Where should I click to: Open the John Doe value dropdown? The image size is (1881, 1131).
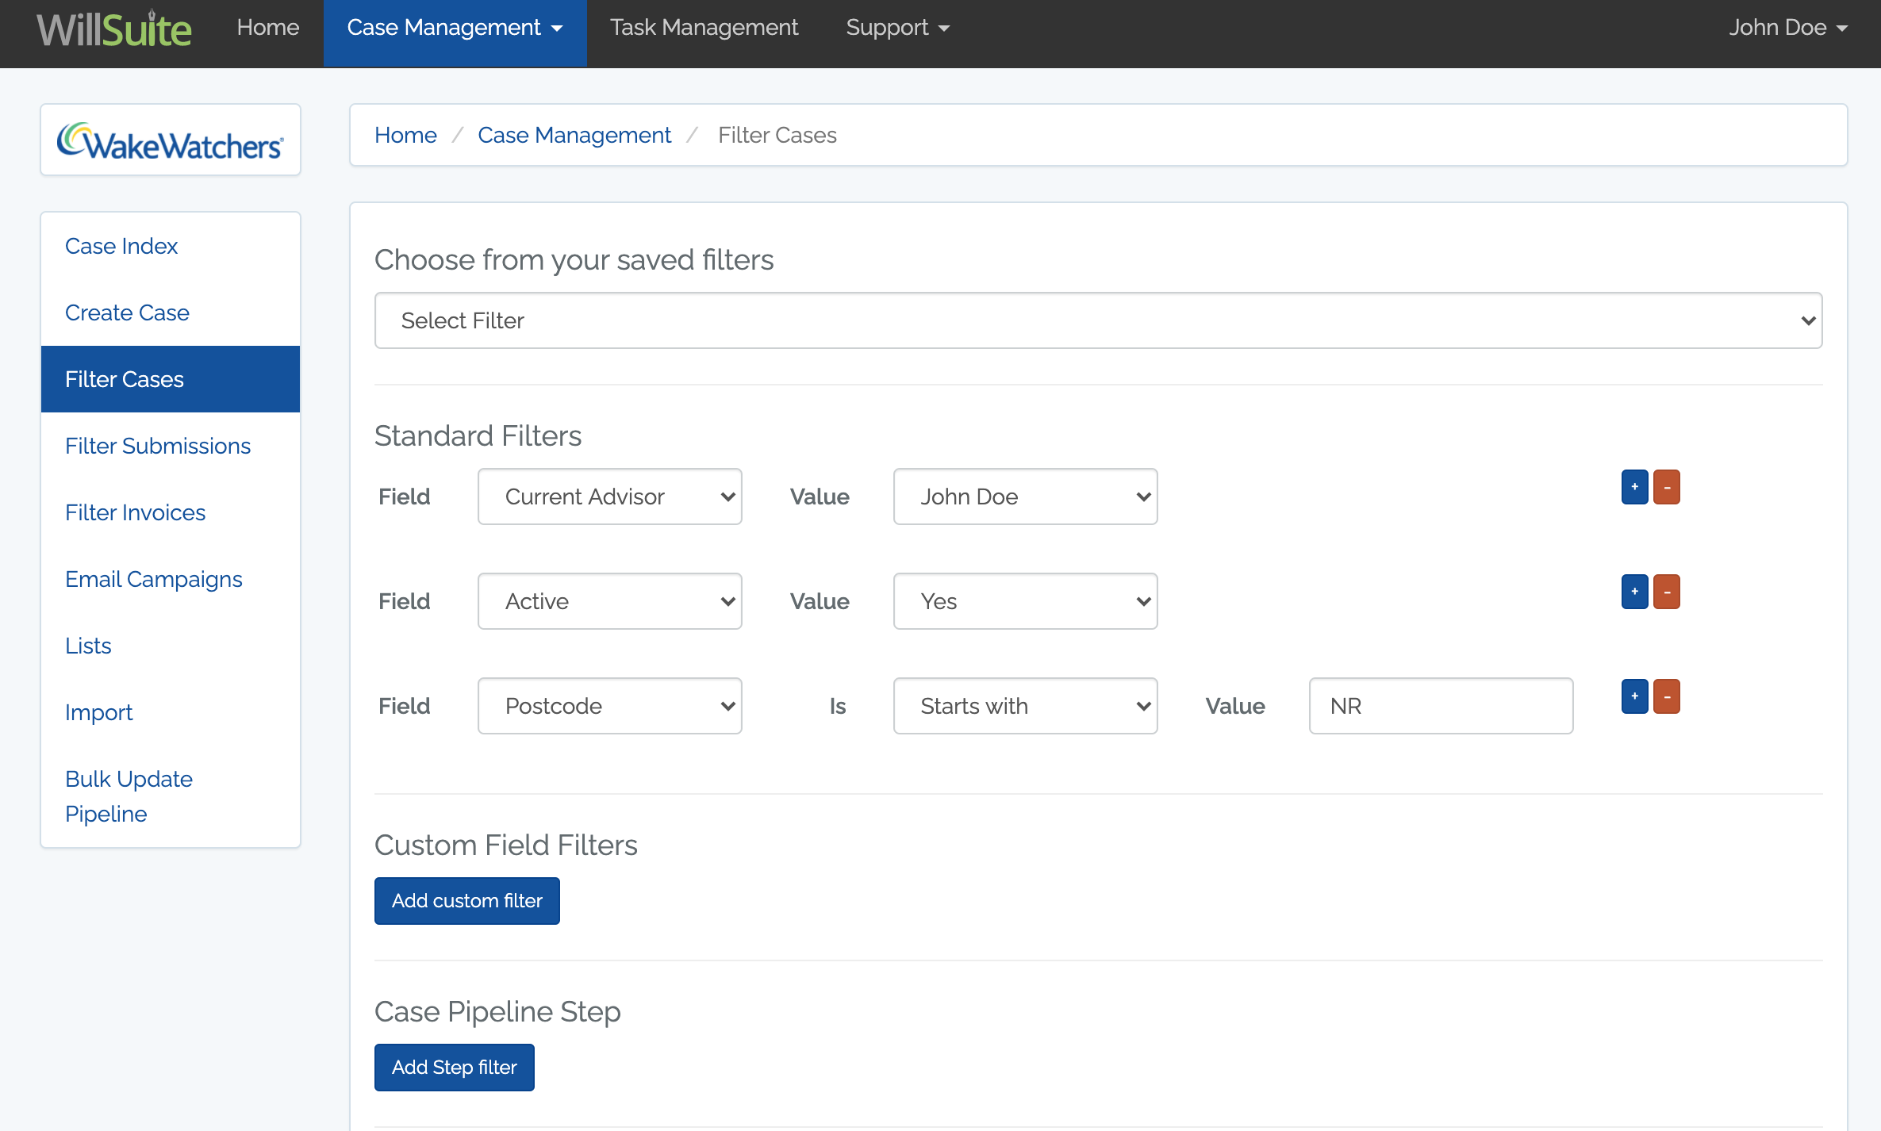[1025, 496]
